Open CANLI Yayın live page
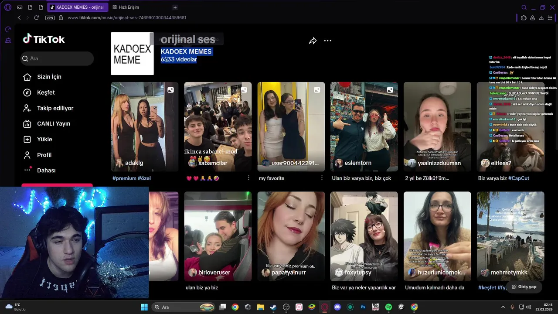The width and height of the screenshot is (558, 314). click(x=47, y=124)
